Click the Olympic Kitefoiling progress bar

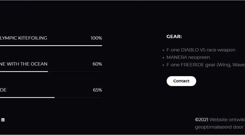pyautogui.click(x=51, y=46)
